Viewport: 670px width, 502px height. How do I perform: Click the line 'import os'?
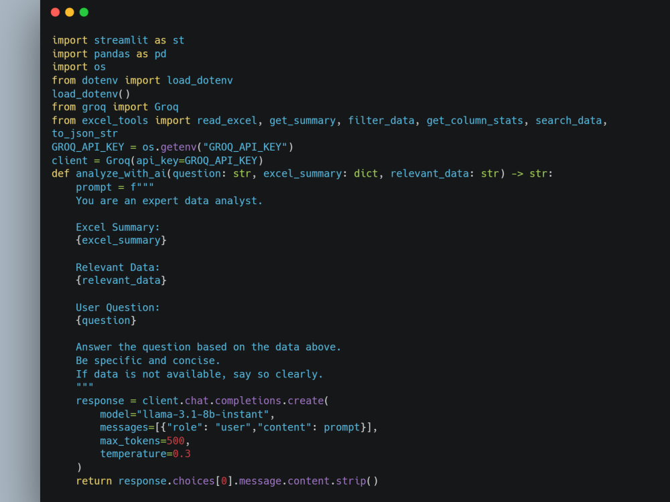[x=78, y=67]
